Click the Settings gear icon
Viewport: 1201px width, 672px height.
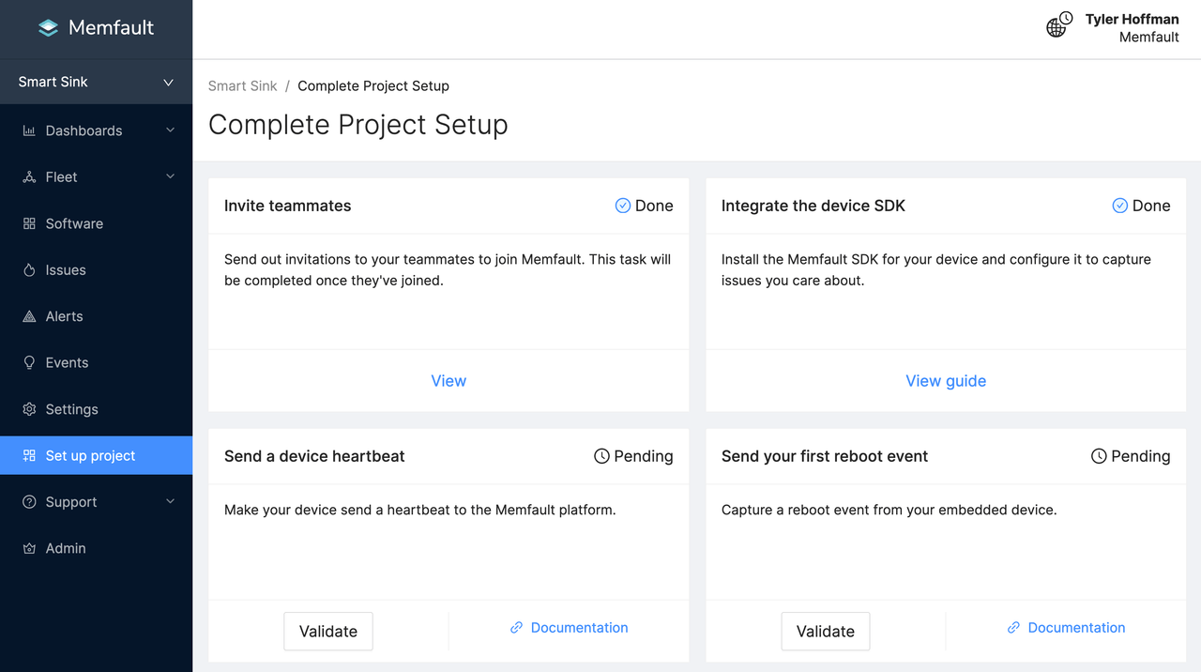[29, 409]
